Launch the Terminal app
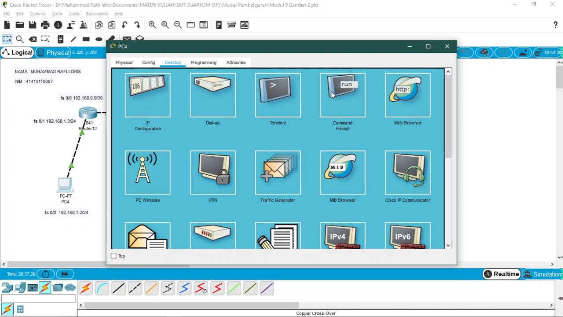563x317 pixels. pyautogui.click(x=278, y=96)
